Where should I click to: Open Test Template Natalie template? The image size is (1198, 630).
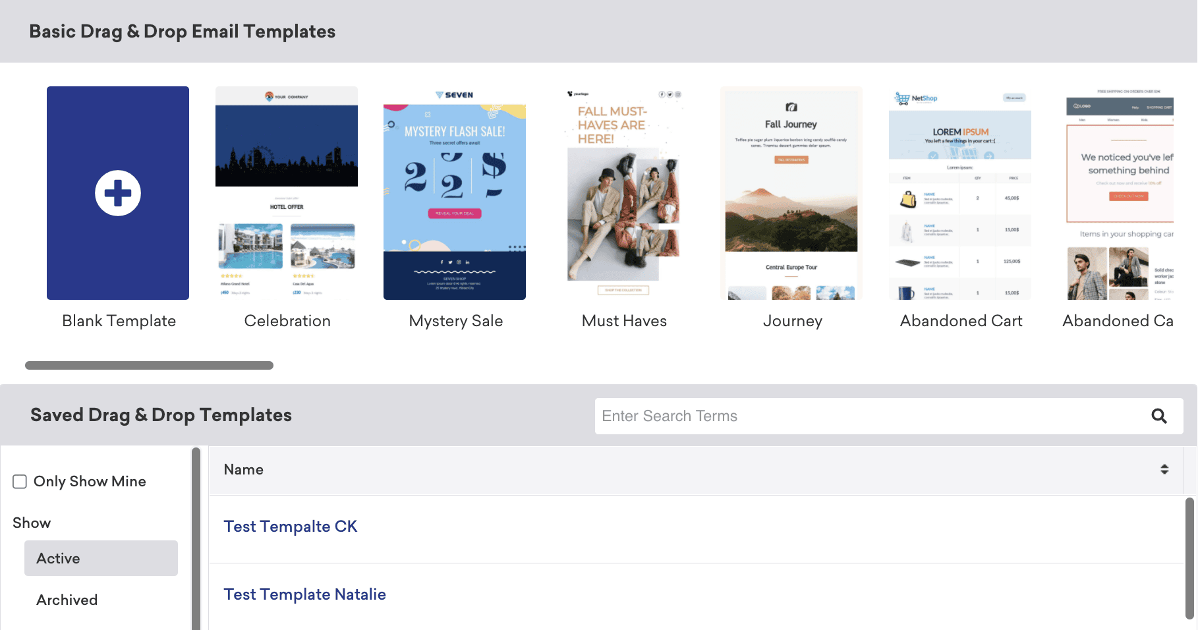coord(304,594)
